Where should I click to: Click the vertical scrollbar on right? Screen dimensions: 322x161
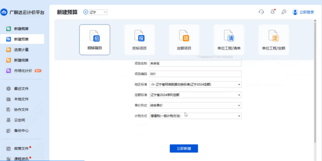(x=315, y=82)
